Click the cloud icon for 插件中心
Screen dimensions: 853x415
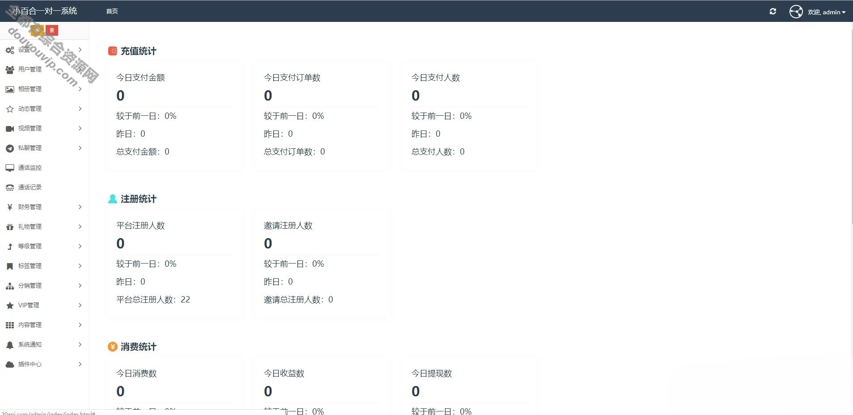pyautogui.click(x=10, y=365)
